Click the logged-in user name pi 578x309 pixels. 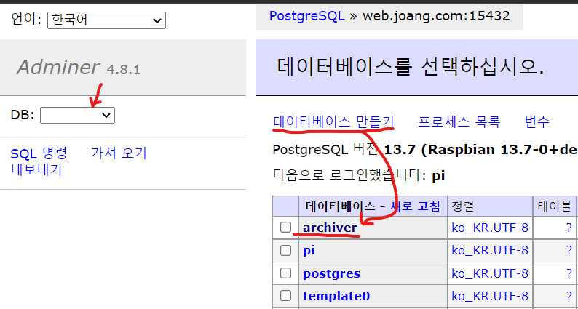coord(438,176)
